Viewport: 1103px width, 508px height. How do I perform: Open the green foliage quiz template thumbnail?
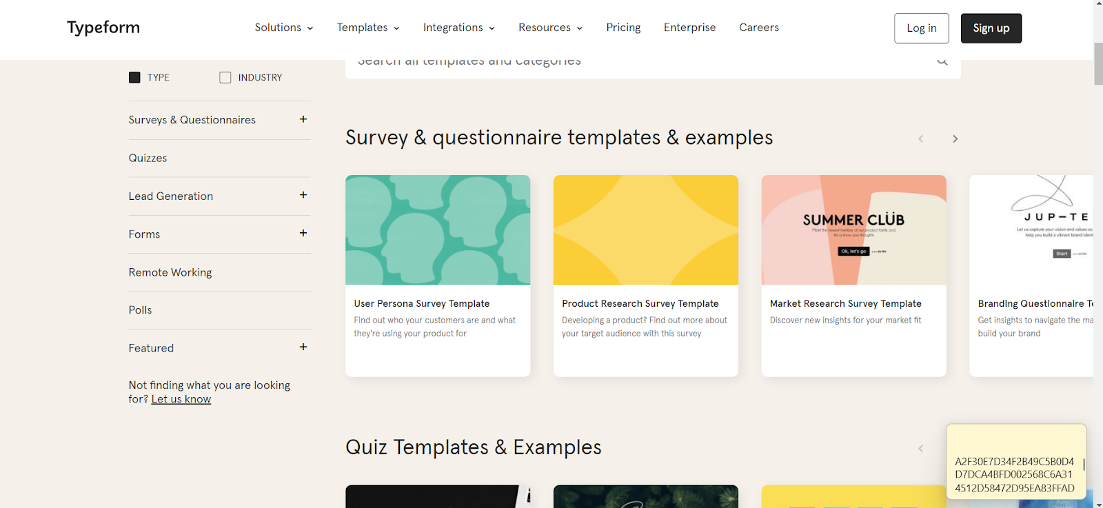tap(646, 496)
